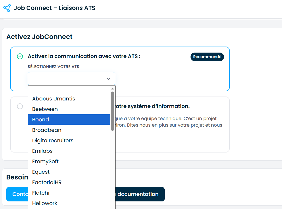The height and width of the screenshot is (209, 282).
Task: Click the Job Connect share-node logo icon
Action: [7, 8]
